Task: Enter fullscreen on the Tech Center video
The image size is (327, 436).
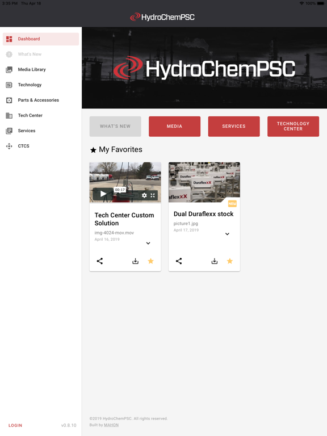Action: (x=153, y=195)
